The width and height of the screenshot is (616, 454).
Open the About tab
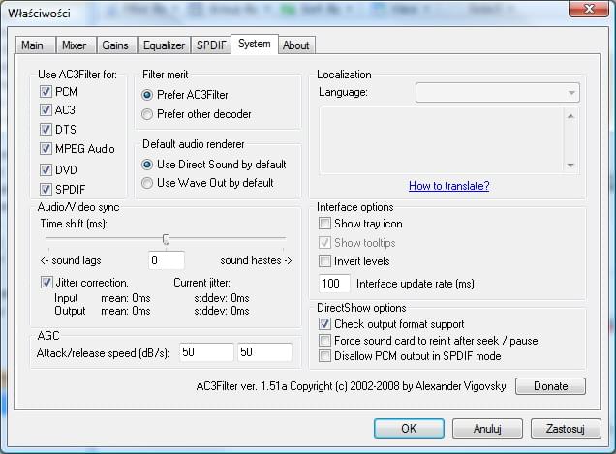[296, 45]
